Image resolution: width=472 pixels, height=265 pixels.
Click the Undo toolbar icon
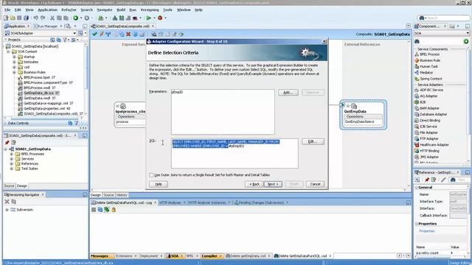[36, 18]
